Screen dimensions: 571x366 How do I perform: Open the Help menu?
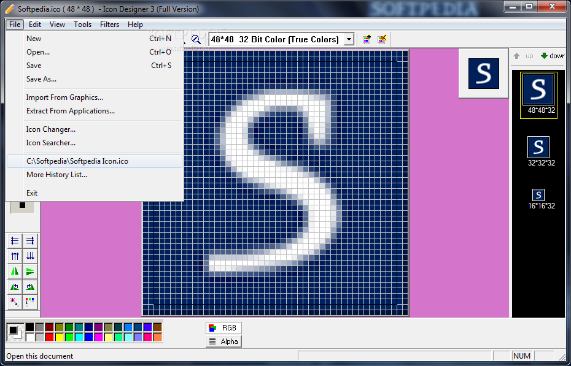pos(135,25)
